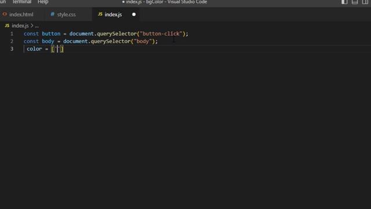This screenshot has height=209, width=371.
Task: Toggle the bottom panel layout icon
Action: (x=355, y=2)
